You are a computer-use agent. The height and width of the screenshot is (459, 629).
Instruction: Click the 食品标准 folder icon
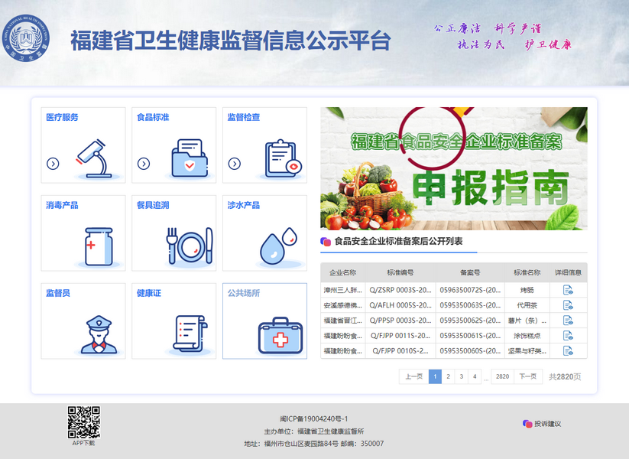188,158
